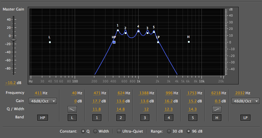Open the high-pass 48dB/Oct slope dropdown
This screenshot has height=138, width=262.
(x=43, y=101)
